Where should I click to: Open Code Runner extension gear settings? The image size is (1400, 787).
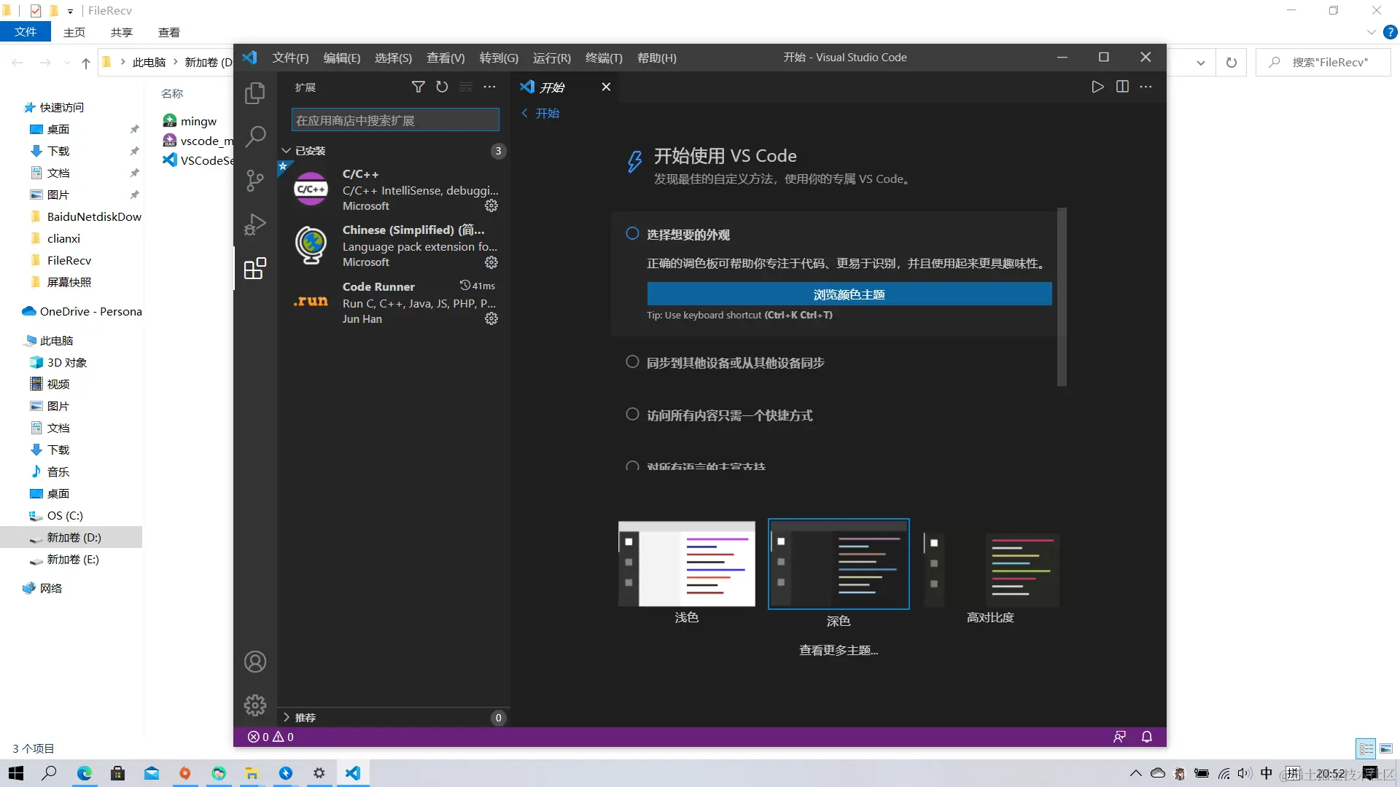491,318
